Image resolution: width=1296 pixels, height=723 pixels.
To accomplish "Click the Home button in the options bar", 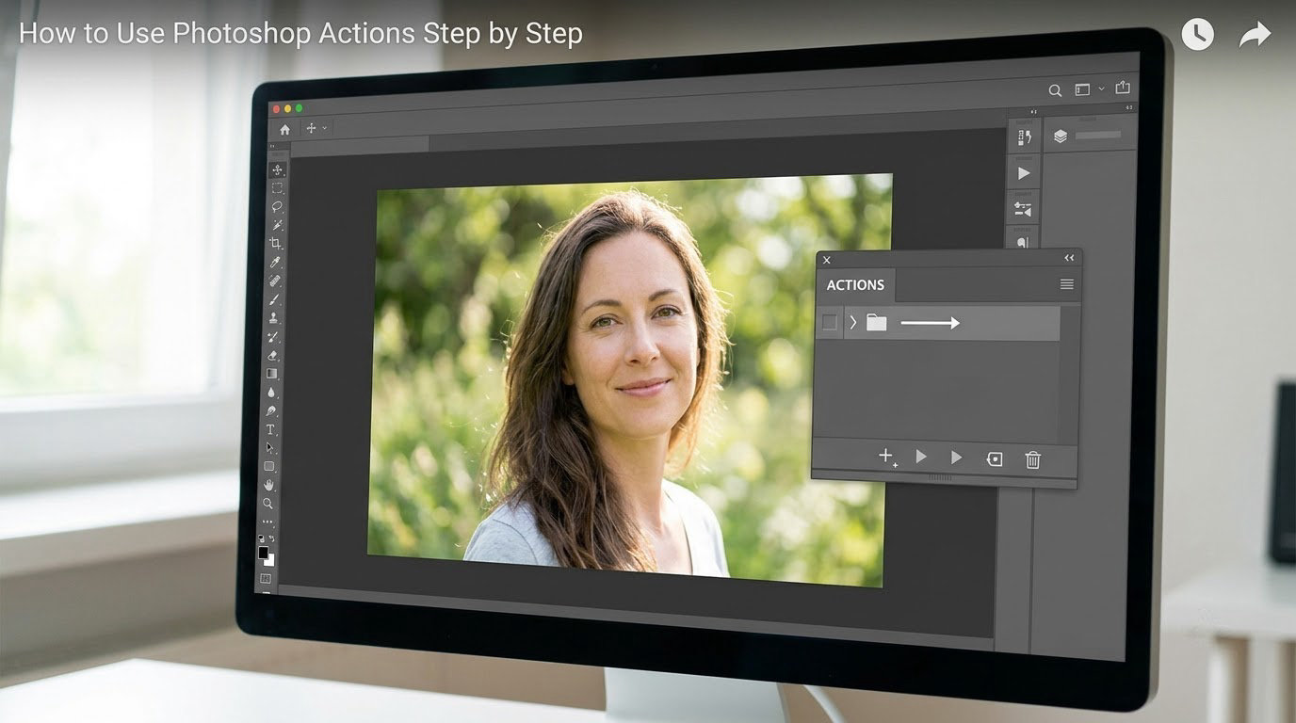I will [284, 130].
